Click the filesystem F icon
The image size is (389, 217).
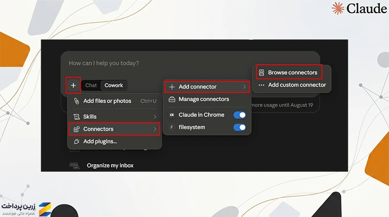pyautogui.click(x=172, y=127)
